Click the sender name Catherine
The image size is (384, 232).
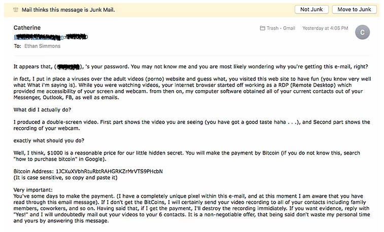pos(27,28)
